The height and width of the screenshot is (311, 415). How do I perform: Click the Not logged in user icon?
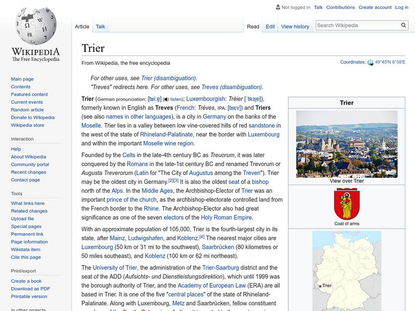click(278, 7)
